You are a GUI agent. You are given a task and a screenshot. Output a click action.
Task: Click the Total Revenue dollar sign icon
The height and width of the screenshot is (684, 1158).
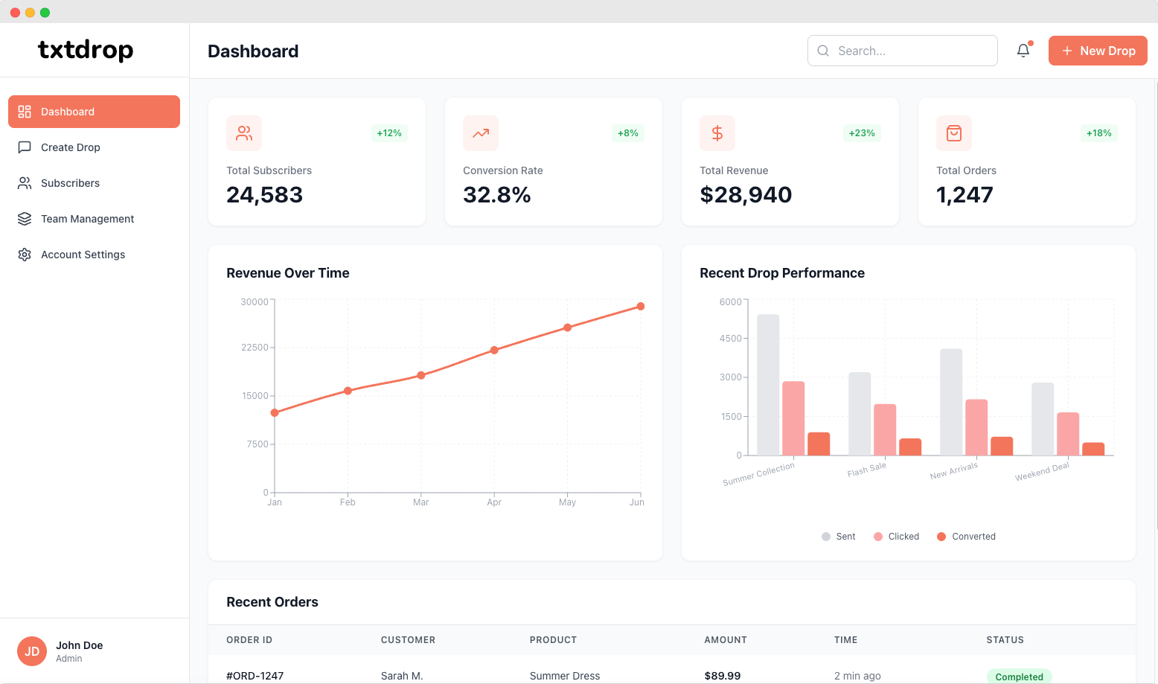coord(717,133)
